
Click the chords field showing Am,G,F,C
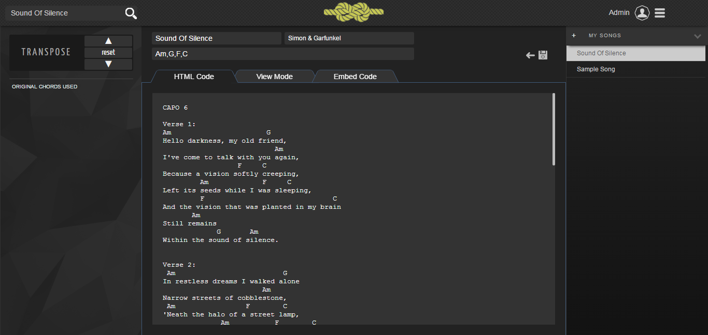282,54
